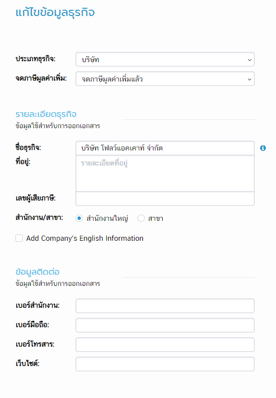Click the รายละเอียดธุรกิจ section heading
Screen dimensions: 276x398
click(x=46, y=114)
